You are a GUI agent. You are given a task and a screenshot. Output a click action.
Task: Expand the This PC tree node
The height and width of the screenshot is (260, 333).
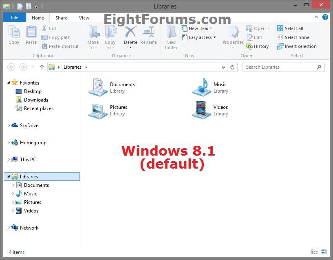tap(9, 159)
